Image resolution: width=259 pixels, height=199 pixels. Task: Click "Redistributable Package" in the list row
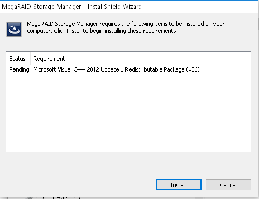[x=155, y=69]
